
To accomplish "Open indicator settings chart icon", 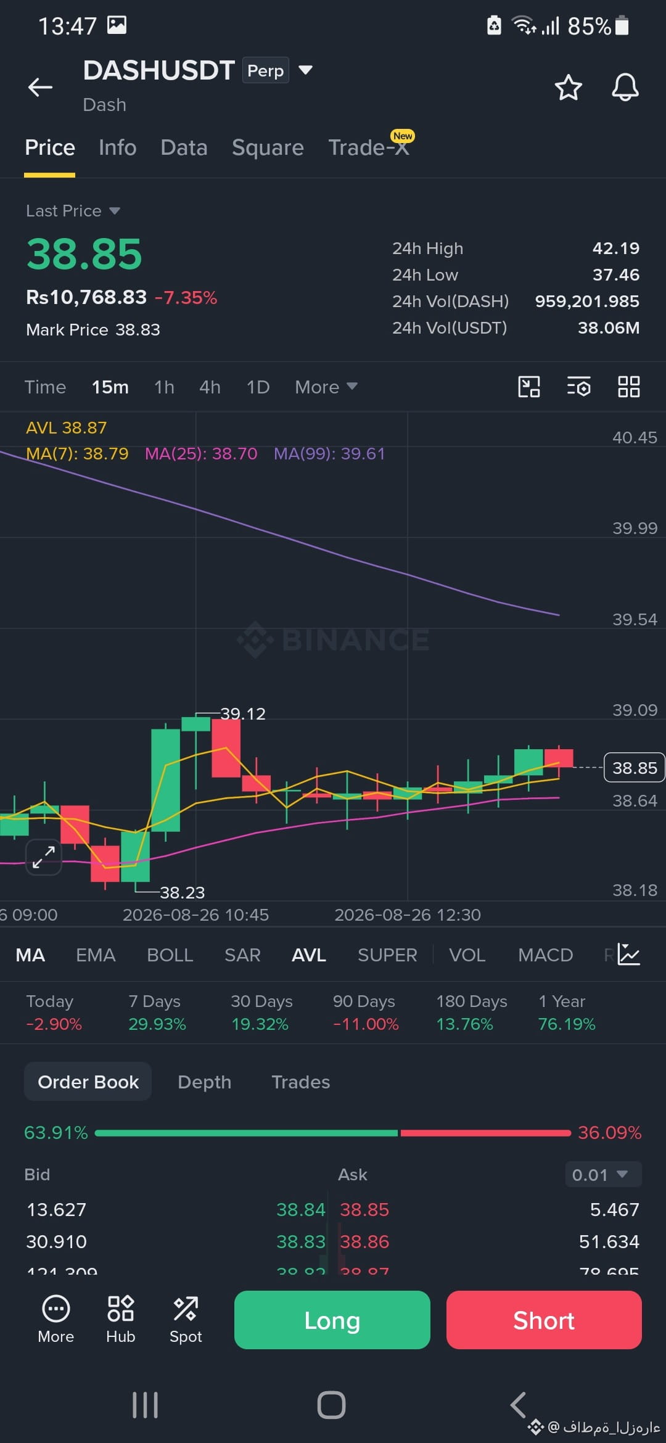I will coord(628,955).
